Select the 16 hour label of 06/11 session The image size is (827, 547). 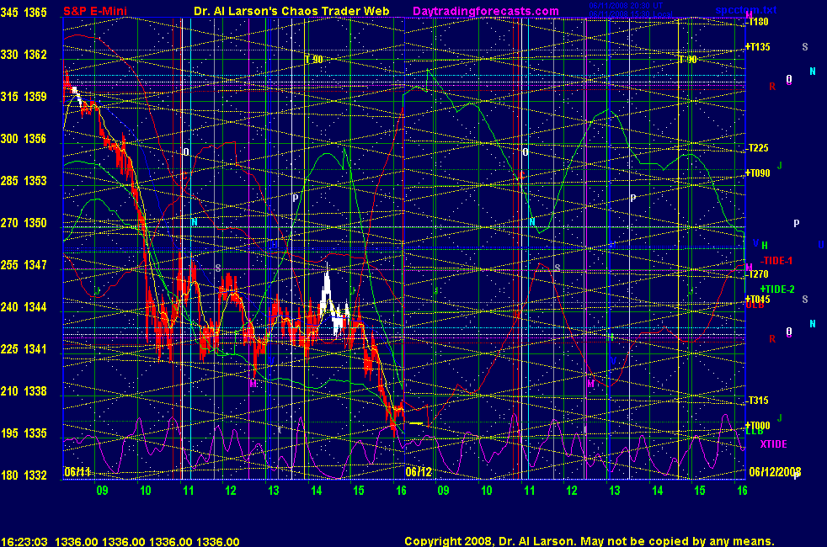pos(401,491)
